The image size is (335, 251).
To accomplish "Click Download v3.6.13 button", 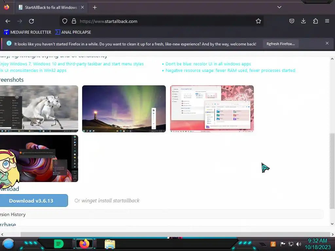I will (x=34, y=201).
